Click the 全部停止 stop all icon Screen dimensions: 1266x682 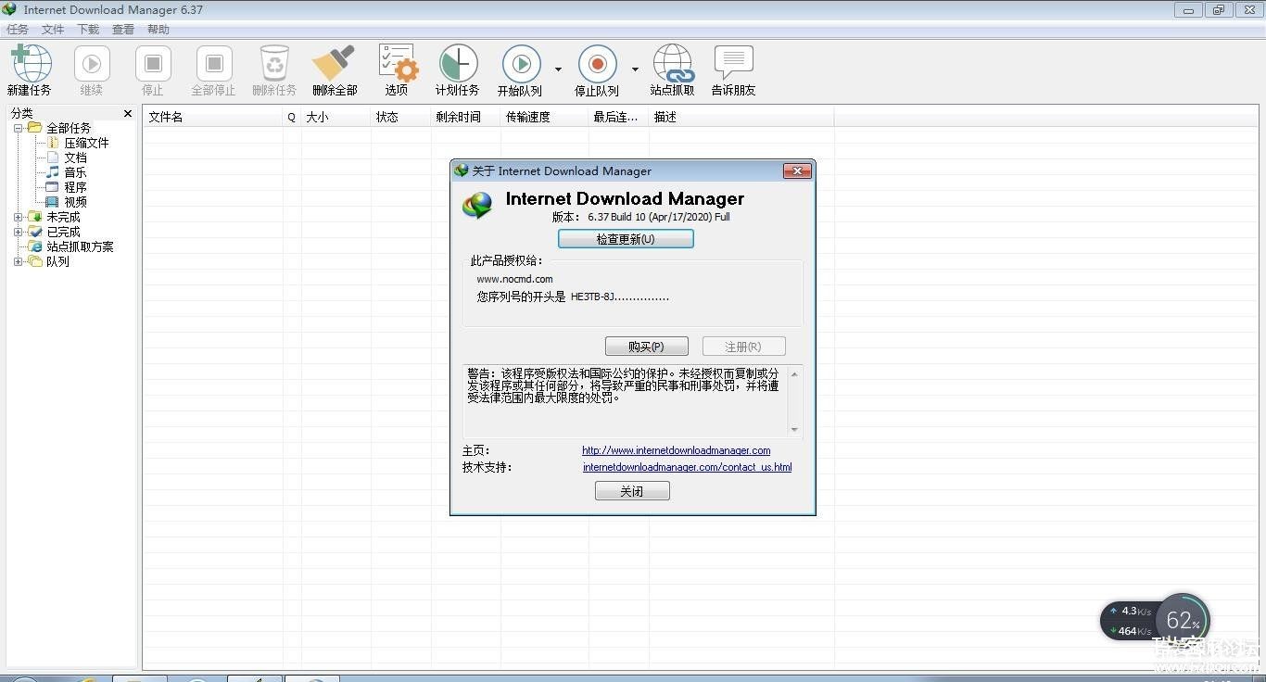[x=214, y=64]
